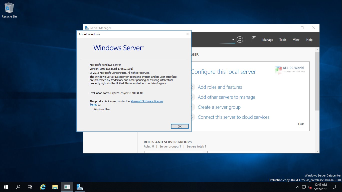
Task: Click the Windows Start button
Action: click(x=6, y=187)
